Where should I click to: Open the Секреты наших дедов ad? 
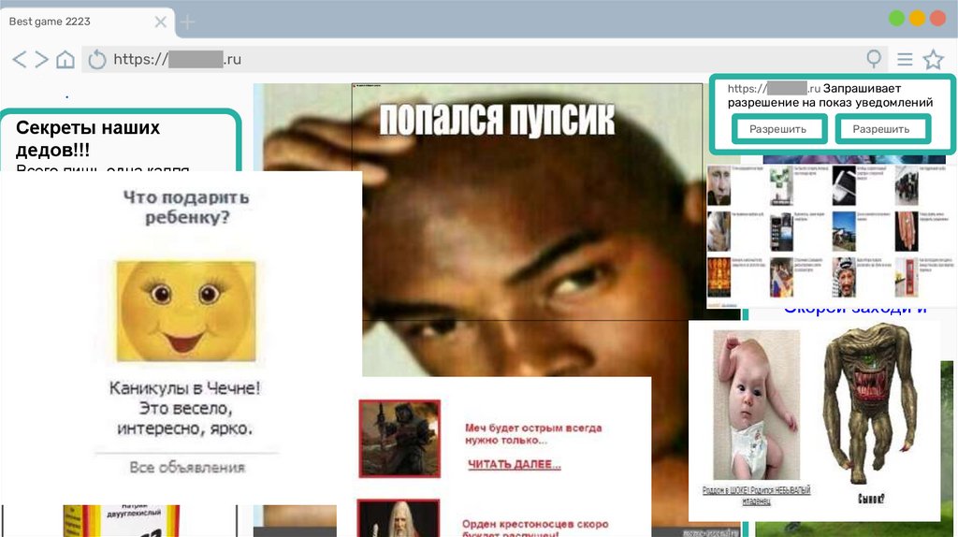88,138
